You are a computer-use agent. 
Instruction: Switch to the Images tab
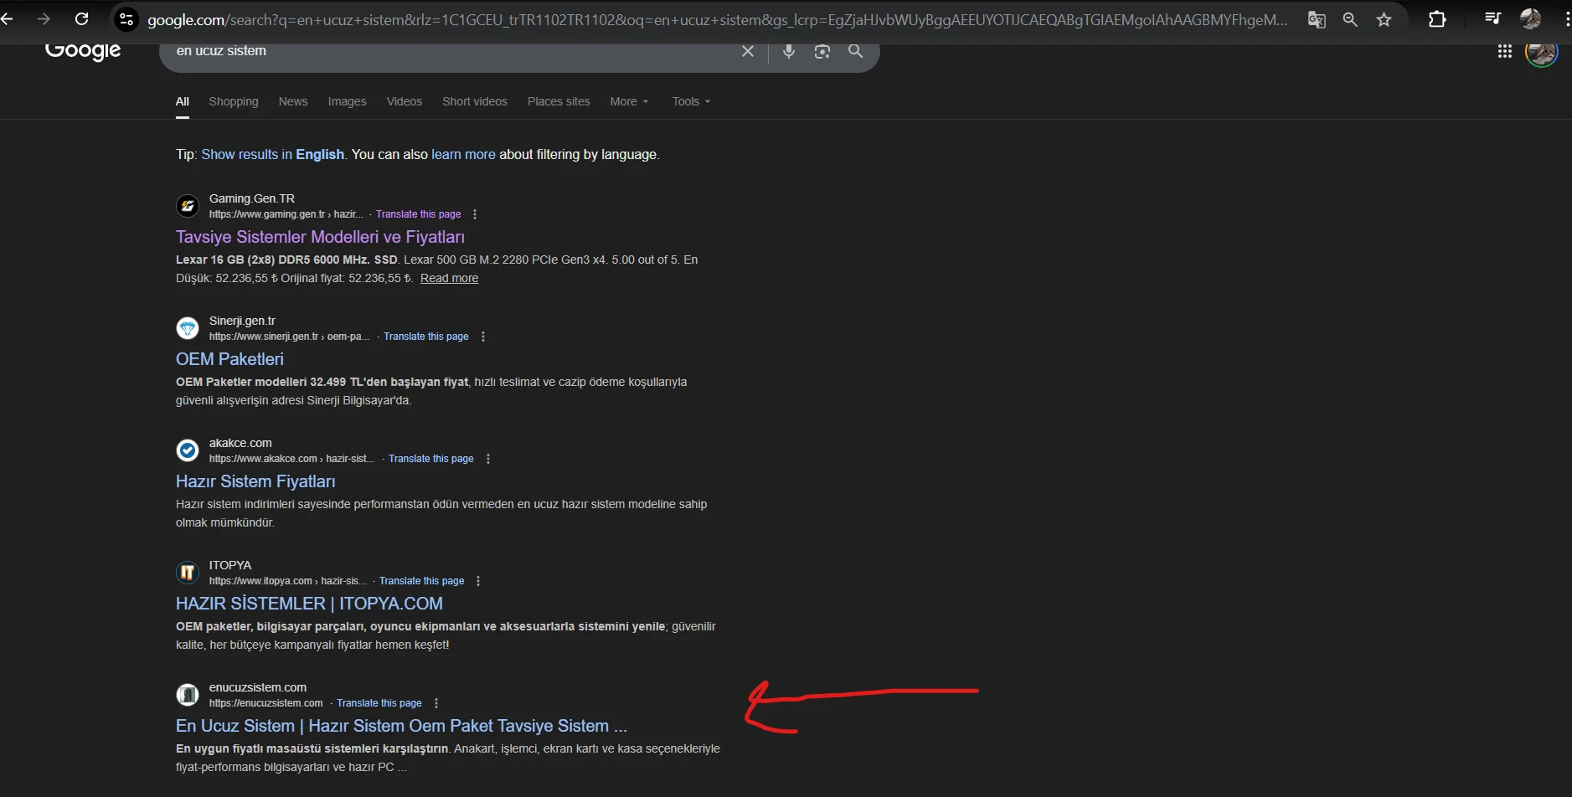(347, 101)
